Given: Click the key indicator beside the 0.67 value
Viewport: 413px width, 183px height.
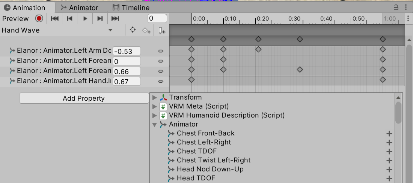Looking at the screenshot, I should click(160, 81).
